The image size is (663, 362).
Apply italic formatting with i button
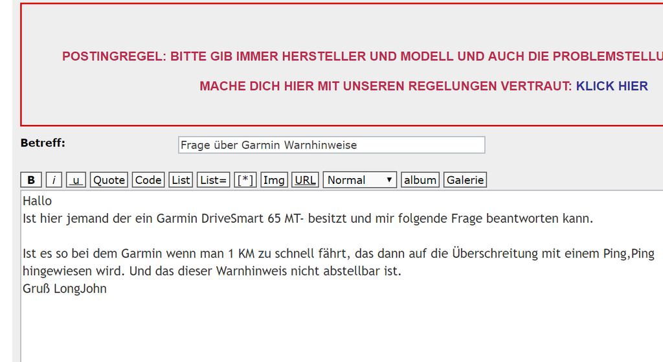pos(54,180)
